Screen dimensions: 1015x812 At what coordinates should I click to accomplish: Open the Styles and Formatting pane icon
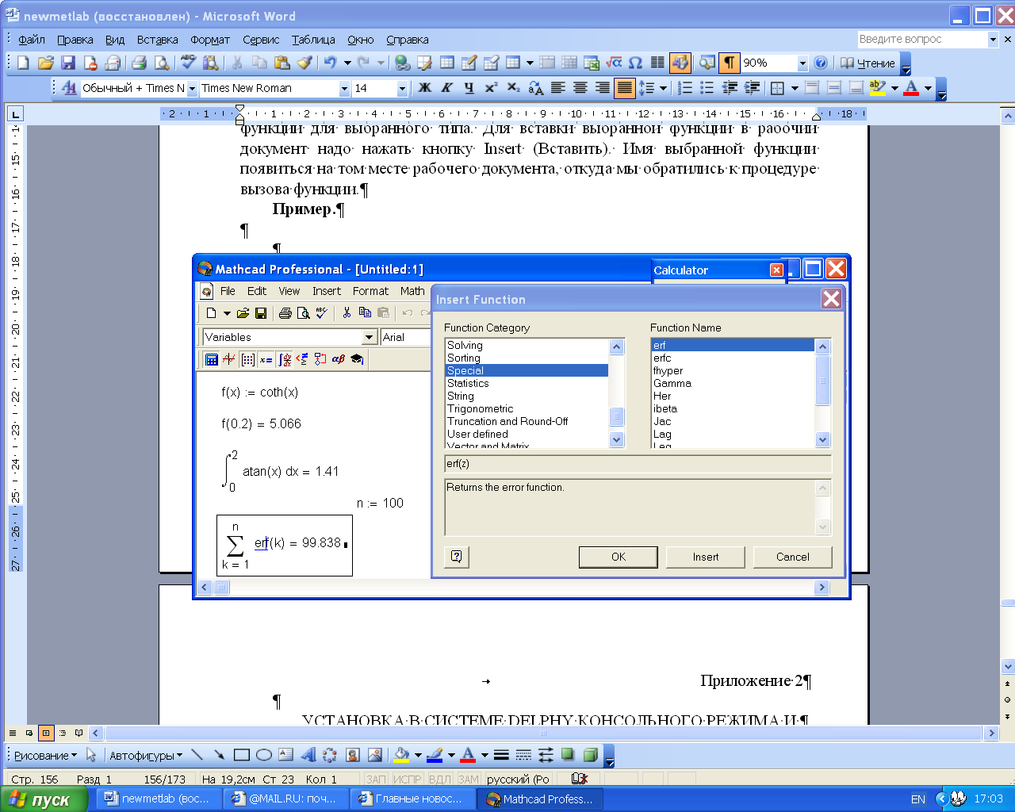[x=69, y=88]
